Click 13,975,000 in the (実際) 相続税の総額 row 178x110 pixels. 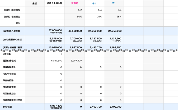[55, 47]
